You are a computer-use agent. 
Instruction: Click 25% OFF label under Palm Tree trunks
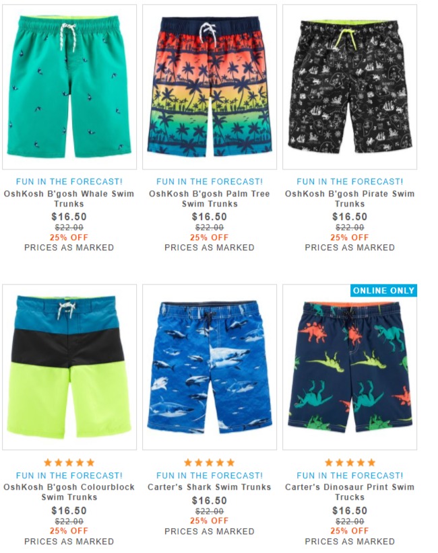210,237
